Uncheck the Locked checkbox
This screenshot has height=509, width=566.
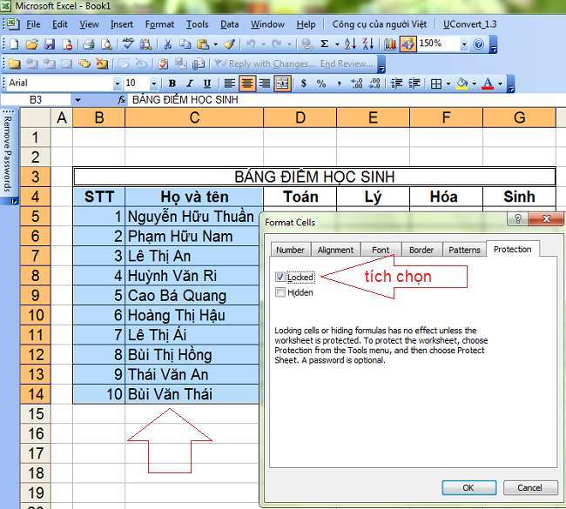280,277
